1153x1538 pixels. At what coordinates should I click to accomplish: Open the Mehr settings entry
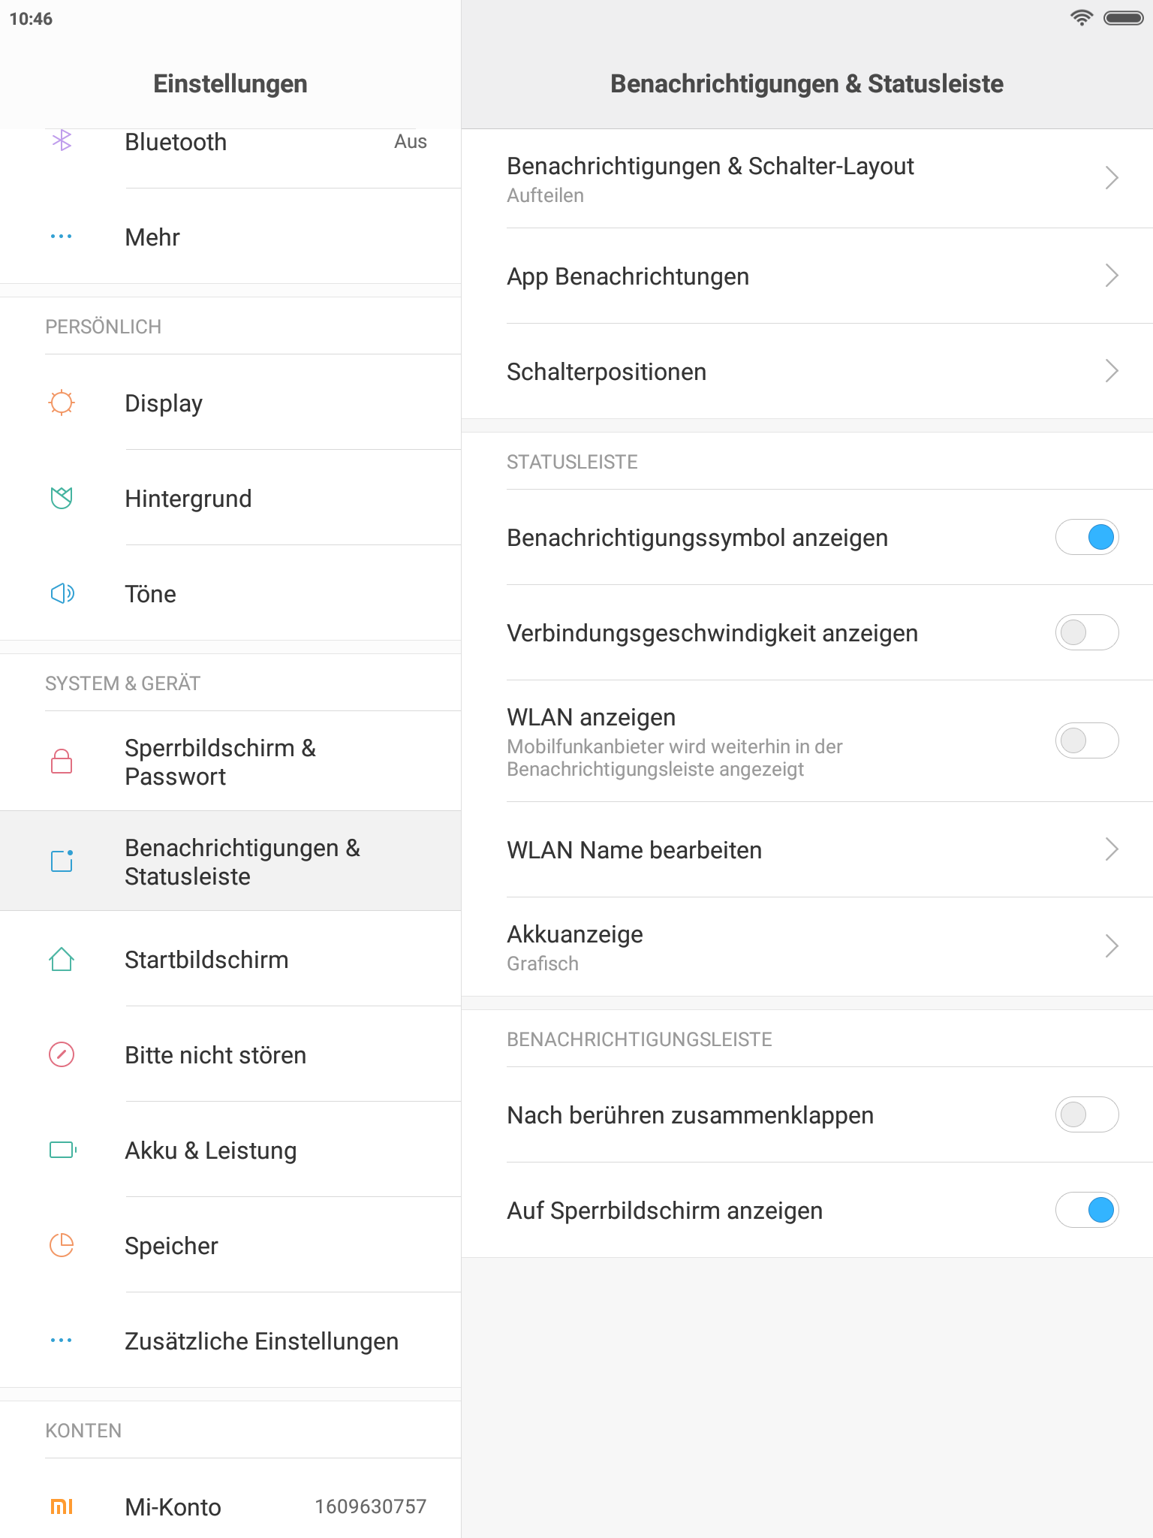[x=152, y=237]
